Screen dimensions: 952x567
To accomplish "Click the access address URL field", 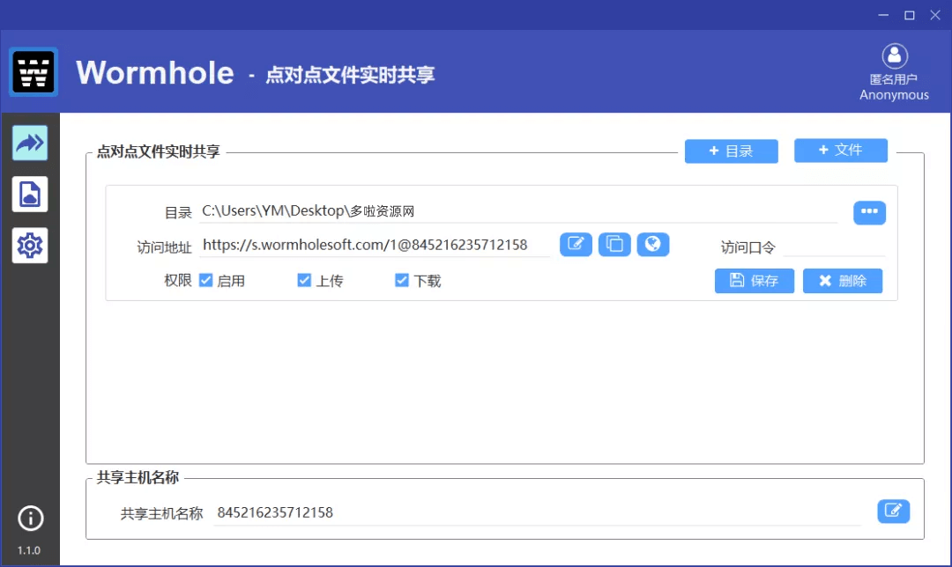I will [375, 245].
